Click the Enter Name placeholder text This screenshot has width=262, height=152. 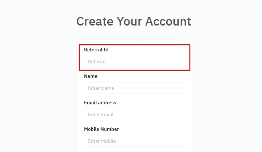[101, 88]
